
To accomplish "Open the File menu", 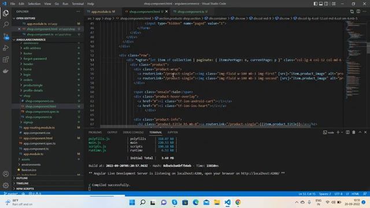I will tap(13, 3).
